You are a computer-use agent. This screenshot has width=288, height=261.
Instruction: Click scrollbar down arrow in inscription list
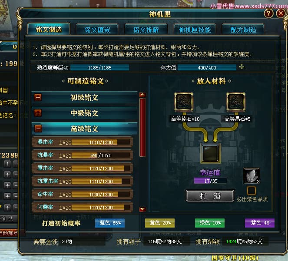pos(142,209)
